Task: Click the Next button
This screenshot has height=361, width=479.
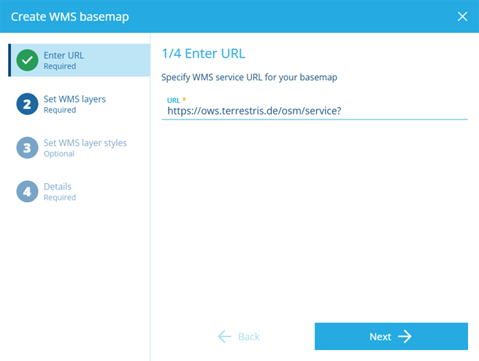Action: pos(391,336)
